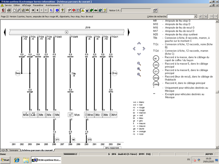Image resolution: width=219 pixels, height=164 pixels.
Task: Zoom out using the minus magnifier icon
Action: click(139, 74)
